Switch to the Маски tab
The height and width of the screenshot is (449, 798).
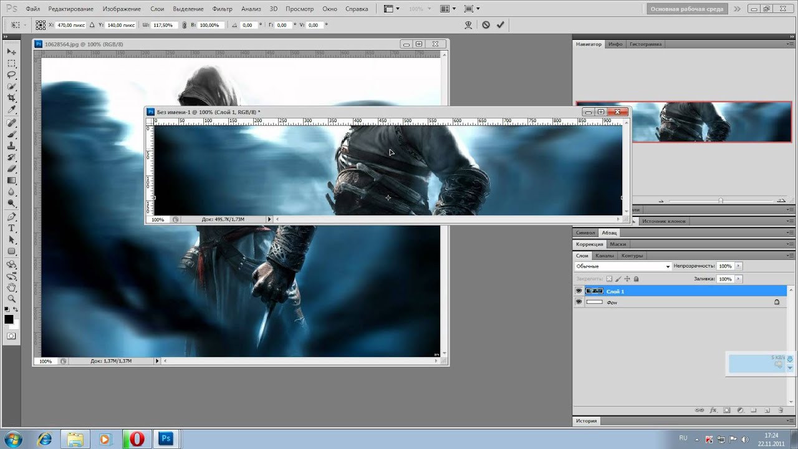tap(618, 244)
